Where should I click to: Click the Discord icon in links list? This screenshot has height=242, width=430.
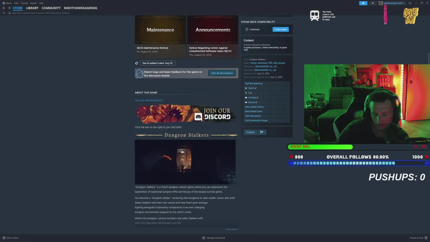point(246,102)
